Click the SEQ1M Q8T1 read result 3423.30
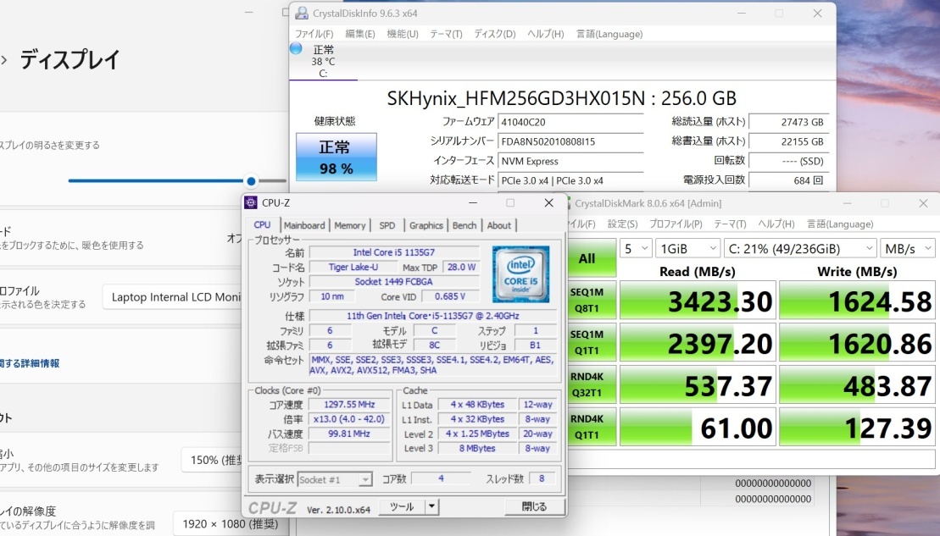The image size is (940, 536). (x=697, y=300)
